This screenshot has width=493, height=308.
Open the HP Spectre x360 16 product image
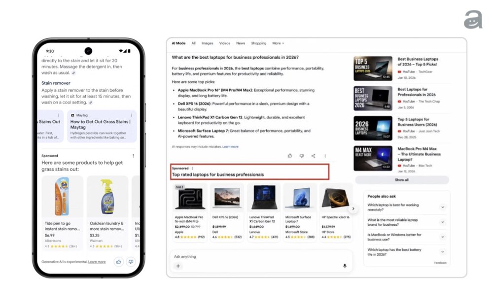[x=335, y=198]
